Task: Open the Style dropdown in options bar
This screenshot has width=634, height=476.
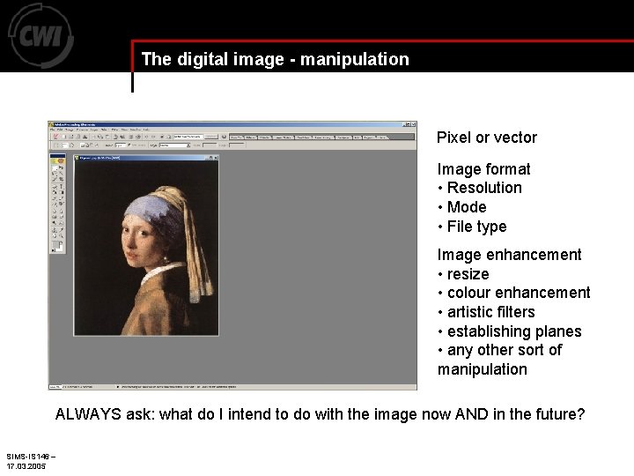Action: point(174,145)
